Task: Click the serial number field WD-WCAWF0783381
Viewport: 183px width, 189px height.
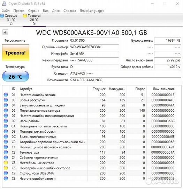Action: pyautogui.click(x=94, y=47)
